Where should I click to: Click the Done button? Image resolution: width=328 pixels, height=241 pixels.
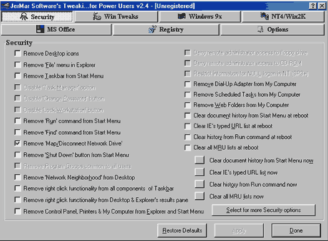click(296, 230)
